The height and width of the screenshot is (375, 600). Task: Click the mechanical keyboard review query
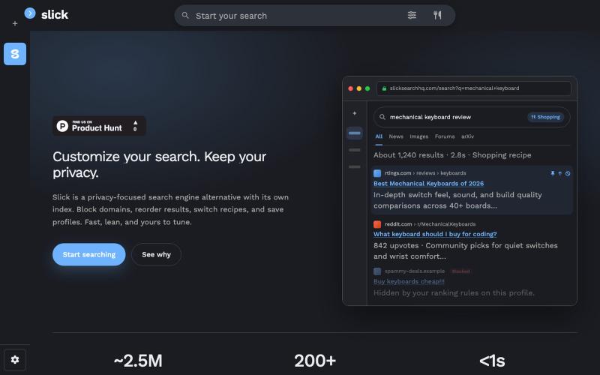(430, 117)
